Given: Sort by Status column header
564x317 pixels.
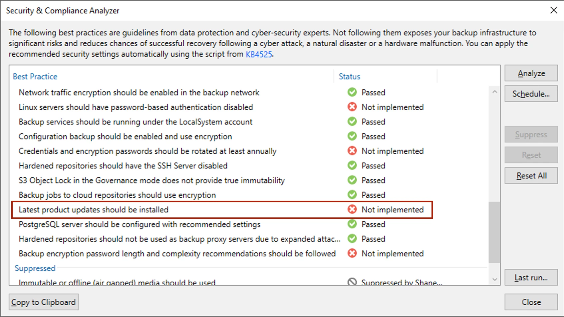Looking at the screenshot, I should tap(349, 77).
